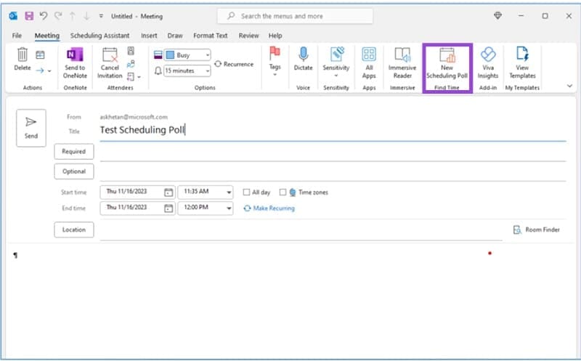This screenshot has height=361, width=581.
Task: Click the Make Recurring link
Action: click(269, 208)
